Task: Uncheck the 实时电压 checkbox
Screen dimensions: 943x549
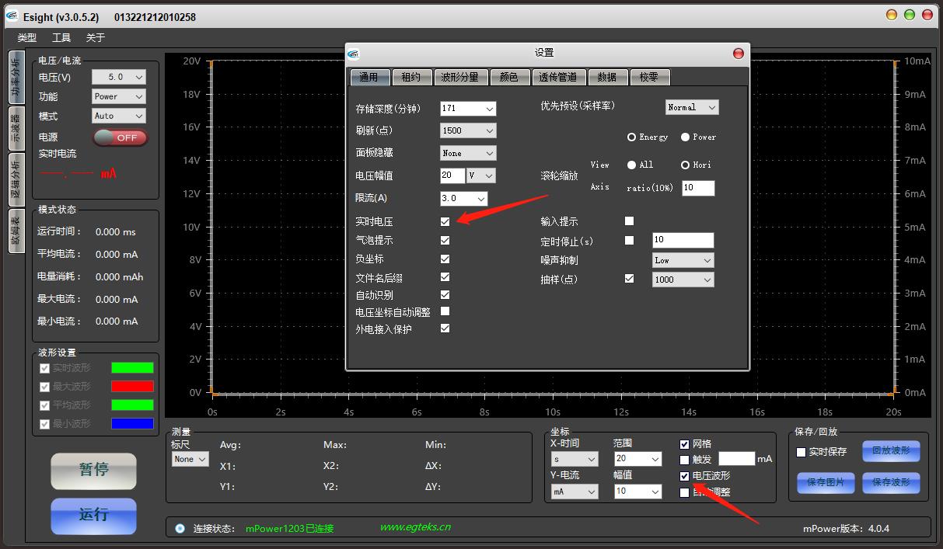Action: (x=445, y=221)
